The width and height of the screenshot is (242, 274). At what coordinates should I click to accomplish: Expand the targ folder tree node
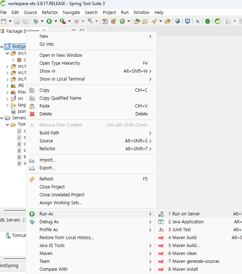pyautogui.click(x=7, y=105)
